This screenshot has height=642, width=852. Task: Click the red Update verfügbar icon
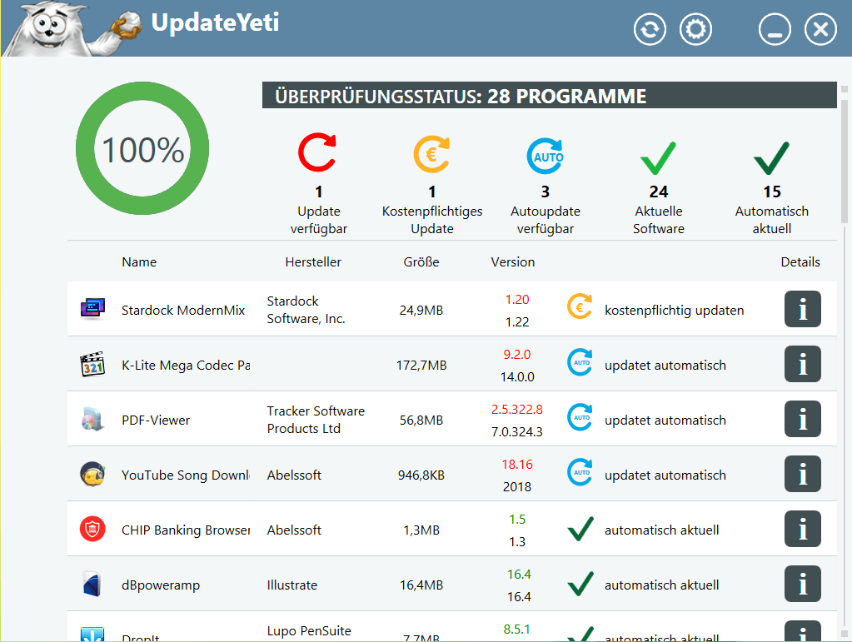[x=317, y=155]
